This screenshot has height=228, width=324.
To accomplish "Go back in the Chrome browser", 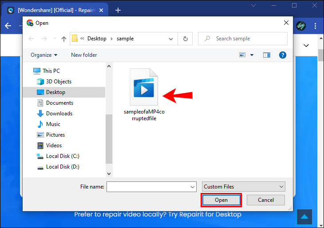I will point(8,26).
